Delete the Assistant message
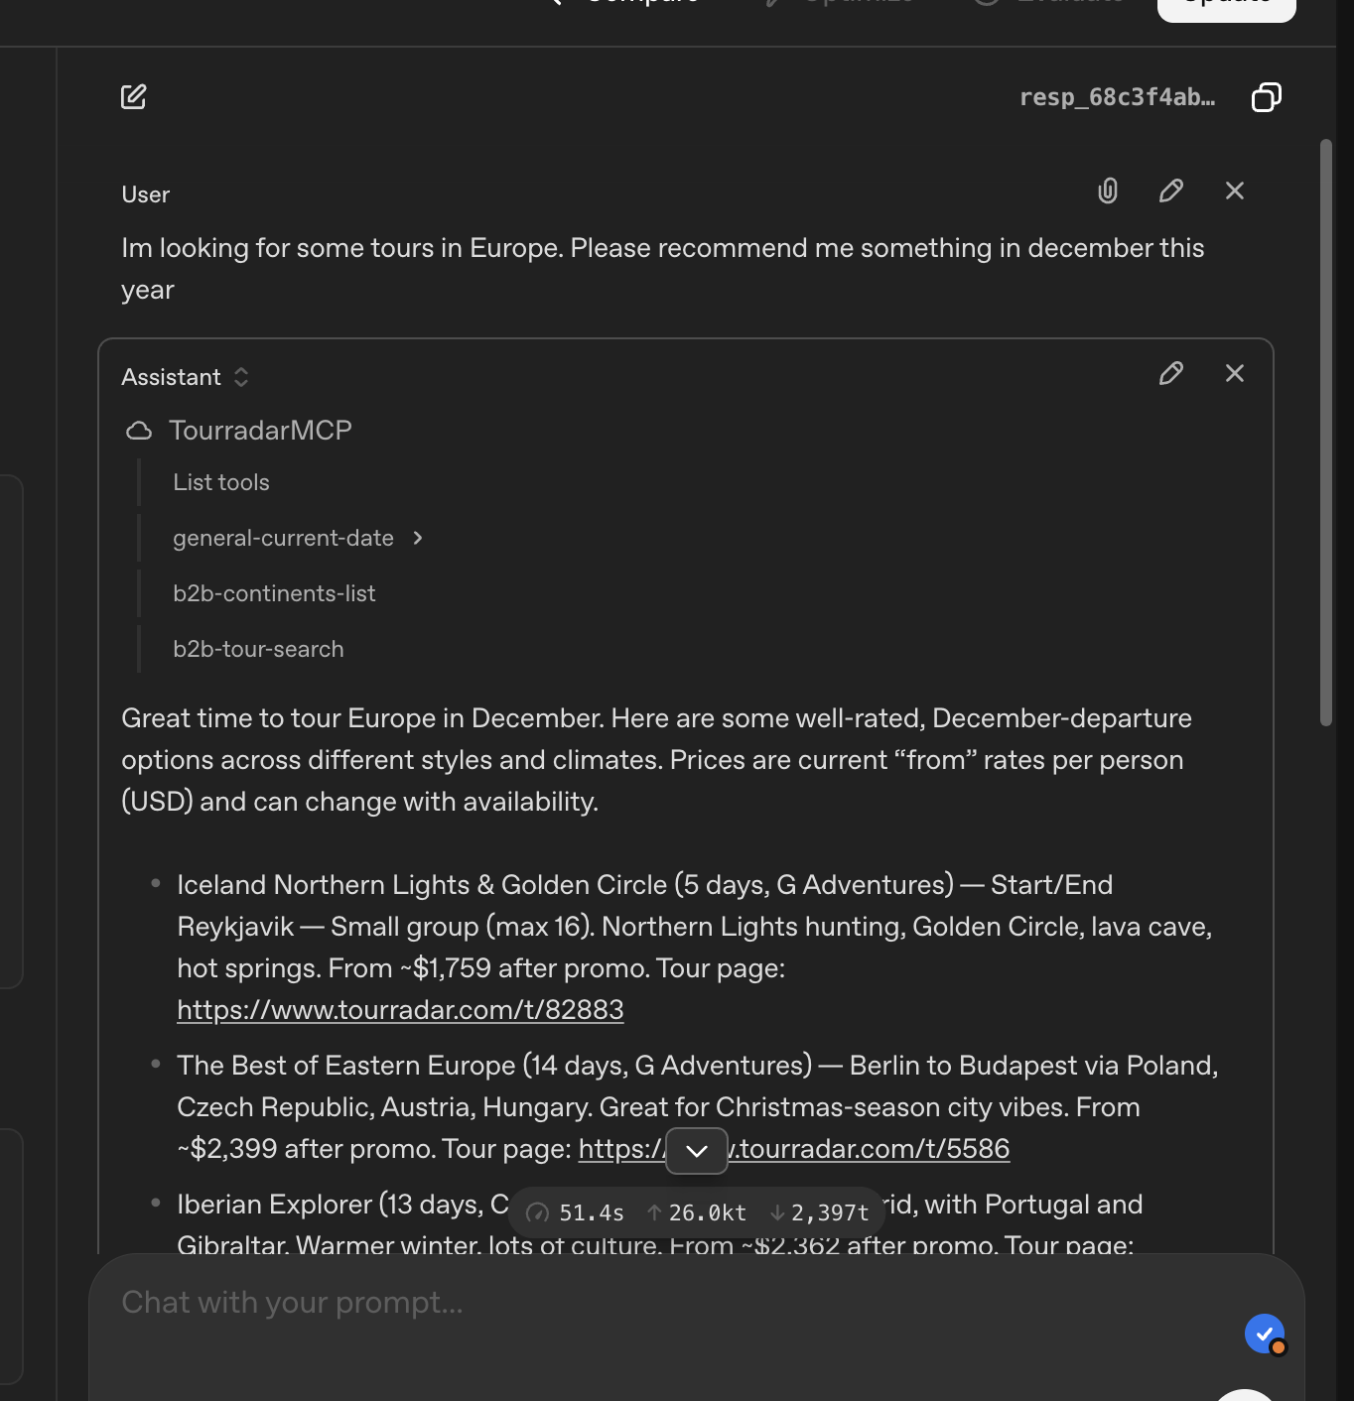Image resolution: width=1354 pixels, height=1401 pixels. pyautogui.click(x=1234, y=373)
